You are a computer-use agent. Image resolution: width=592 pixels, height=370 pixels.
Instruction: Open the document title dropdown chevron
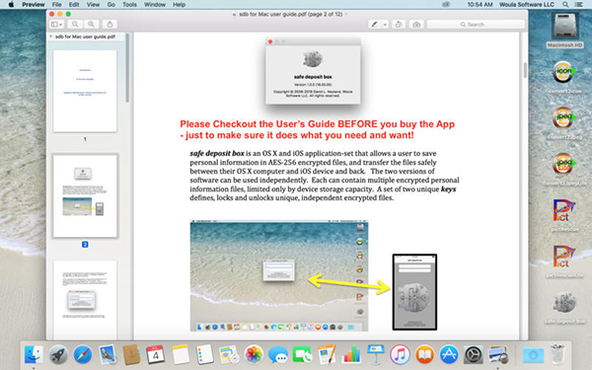tap(346, 15)
